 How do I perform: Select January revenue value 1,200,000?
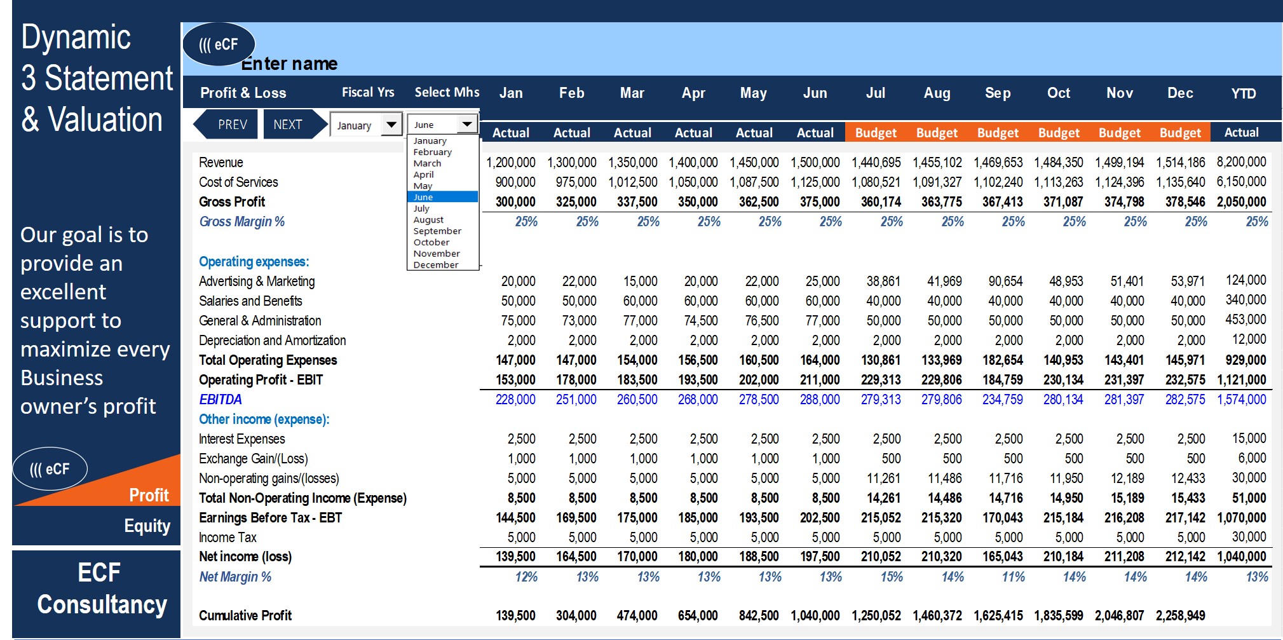point(511,163)
